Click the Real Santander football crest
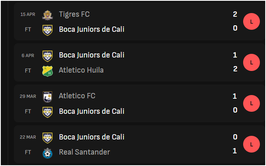This screenshot has width=266, height=166. pos(47,153)
